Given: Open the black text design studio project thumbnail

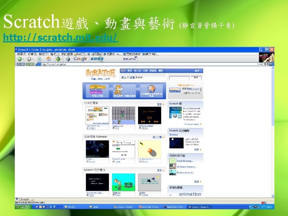Looking at the screenshot, I should click(x=97, y=182).
